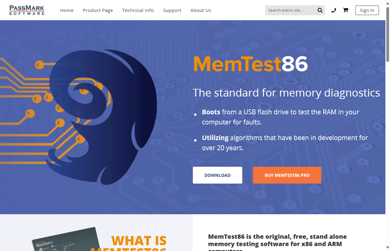Go to the Home menu item

tap(67, 10)
